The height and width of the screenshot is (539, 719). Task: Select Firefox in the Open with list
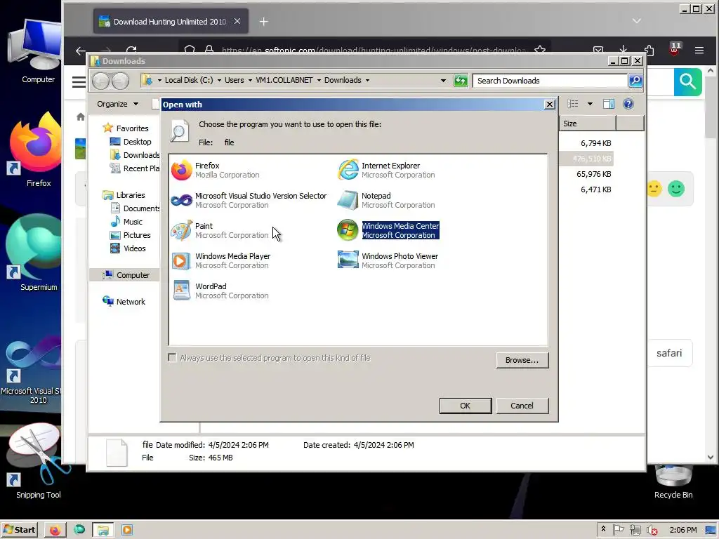pos(216,170)
